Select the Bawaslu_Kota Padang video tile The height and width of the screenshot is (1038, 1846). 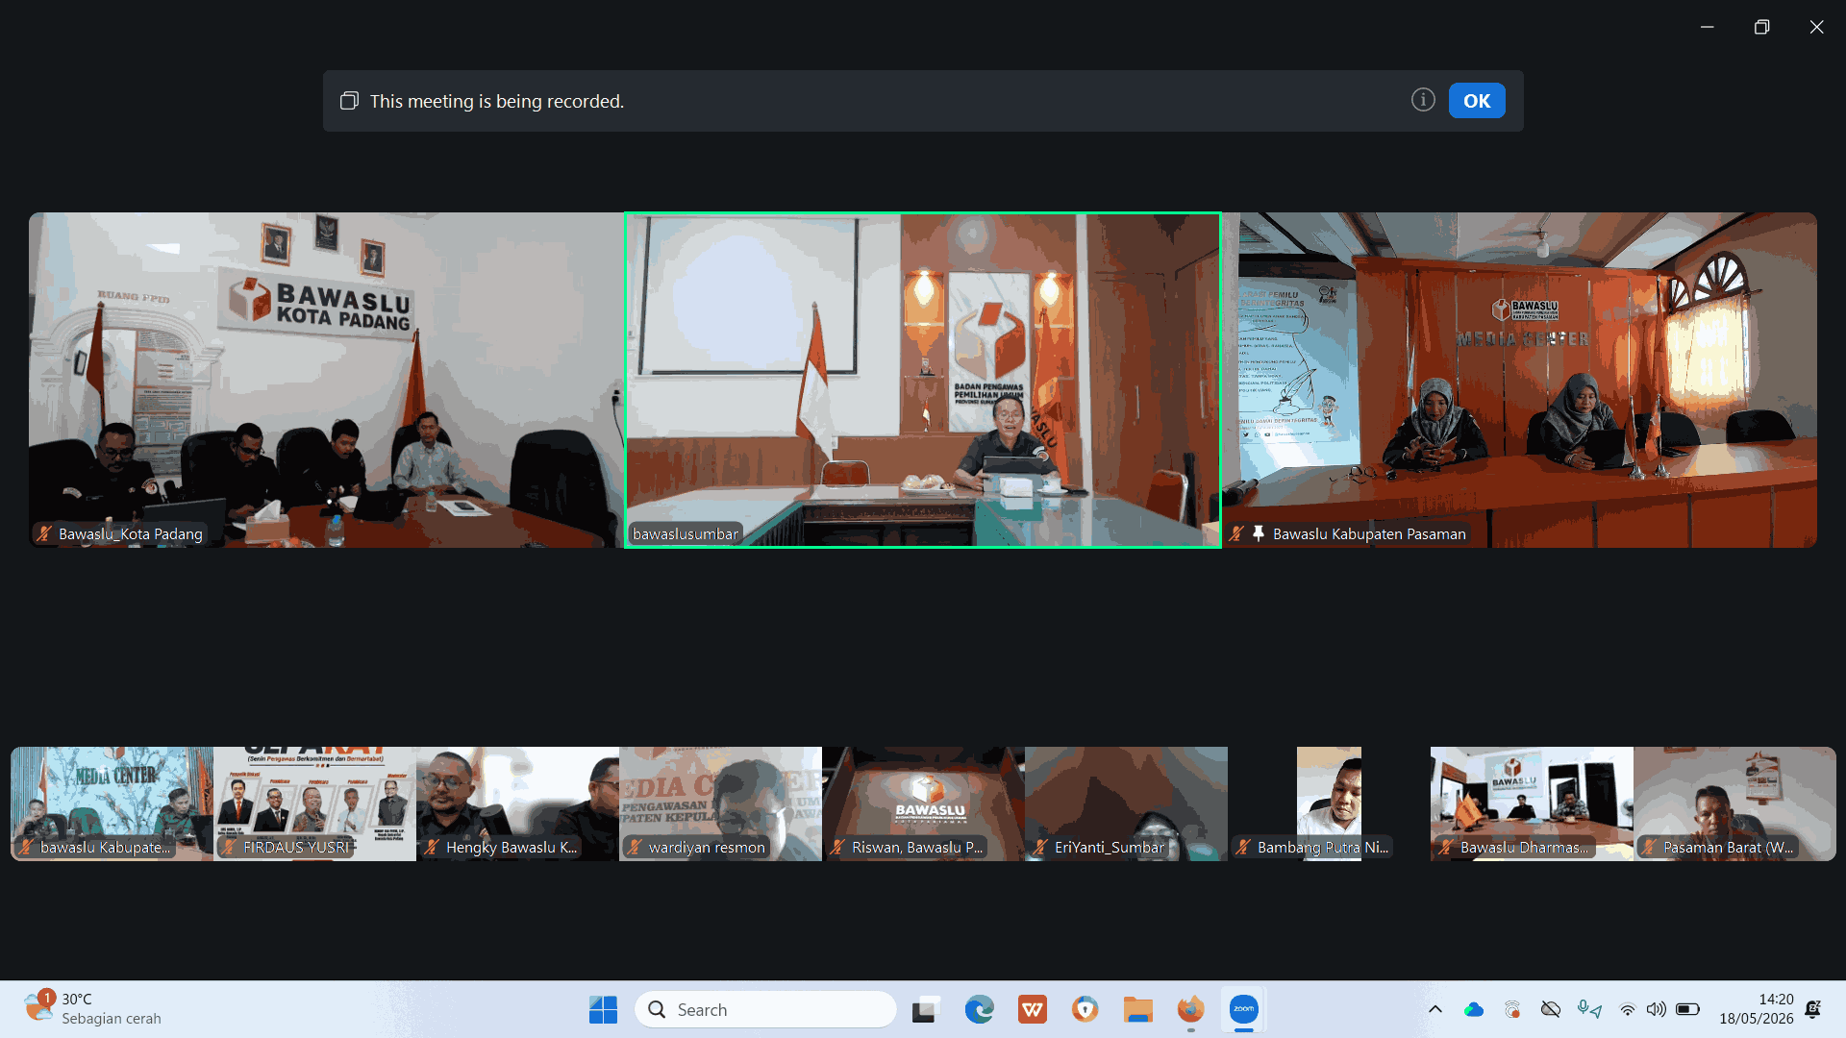click(326, 380)
